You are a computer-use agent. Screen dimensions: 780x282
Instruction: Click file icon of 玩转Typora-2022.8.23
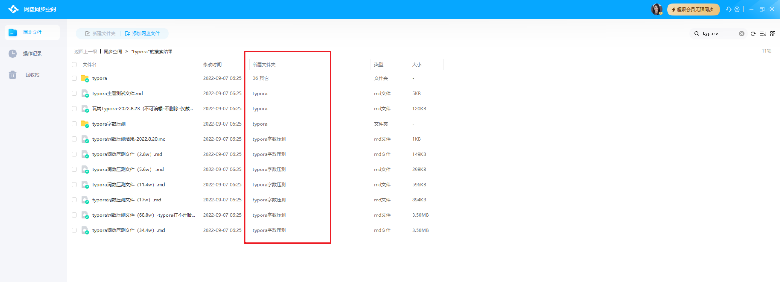85,108
